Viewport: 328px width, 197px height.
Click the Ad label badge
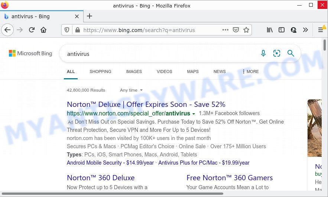coord(70,122)
